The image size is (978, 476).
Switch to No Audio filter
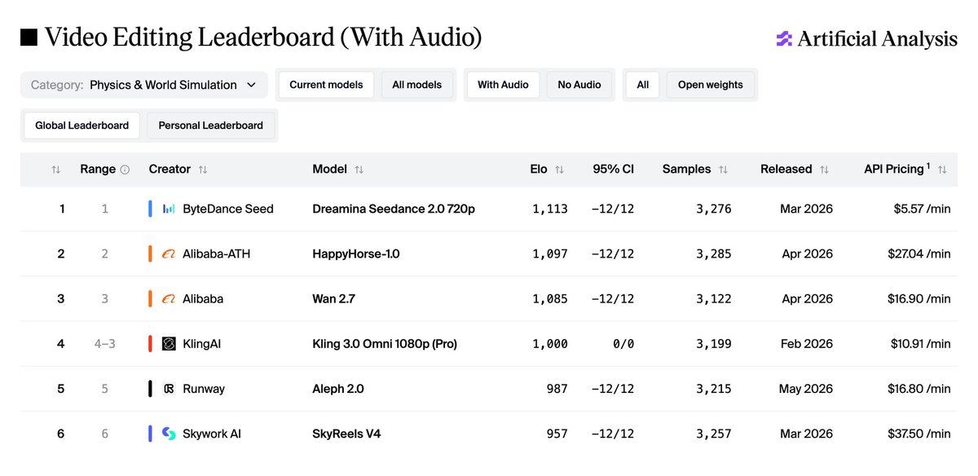[x=579, y=85]
